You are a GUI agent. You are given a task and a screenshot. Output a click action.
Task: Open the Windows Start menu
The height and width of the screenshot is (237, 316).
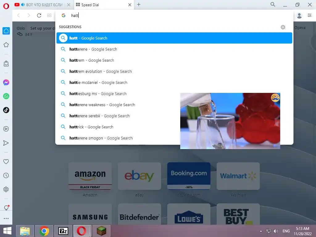click(x=7, y=231)
